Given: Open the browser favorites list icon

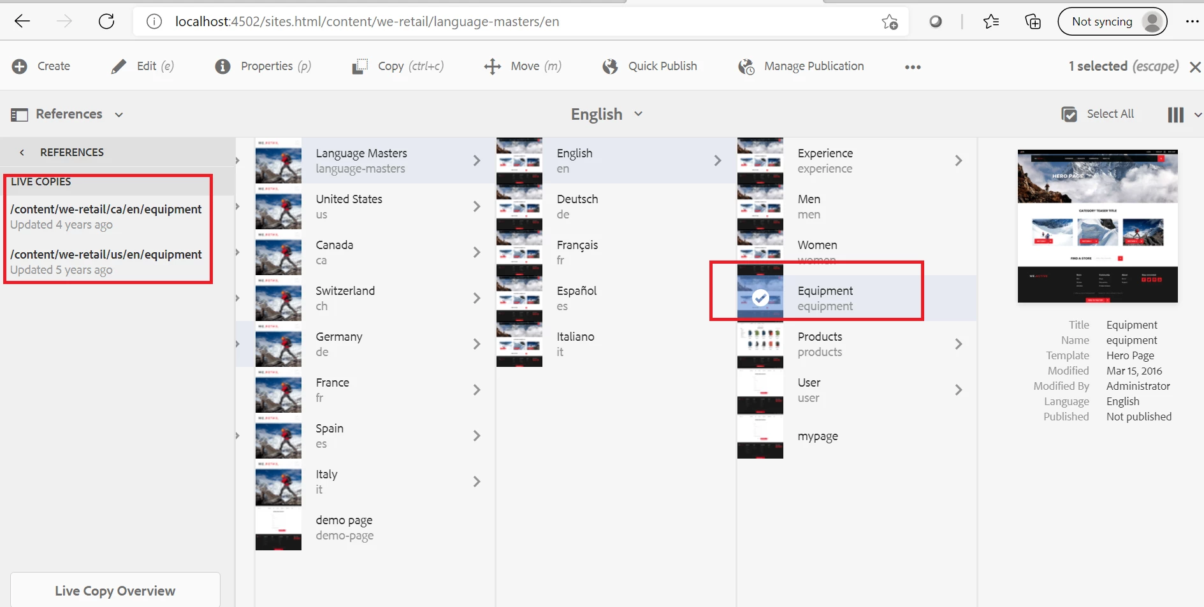Looking at the screenshot, I should (x=991, y=22).
